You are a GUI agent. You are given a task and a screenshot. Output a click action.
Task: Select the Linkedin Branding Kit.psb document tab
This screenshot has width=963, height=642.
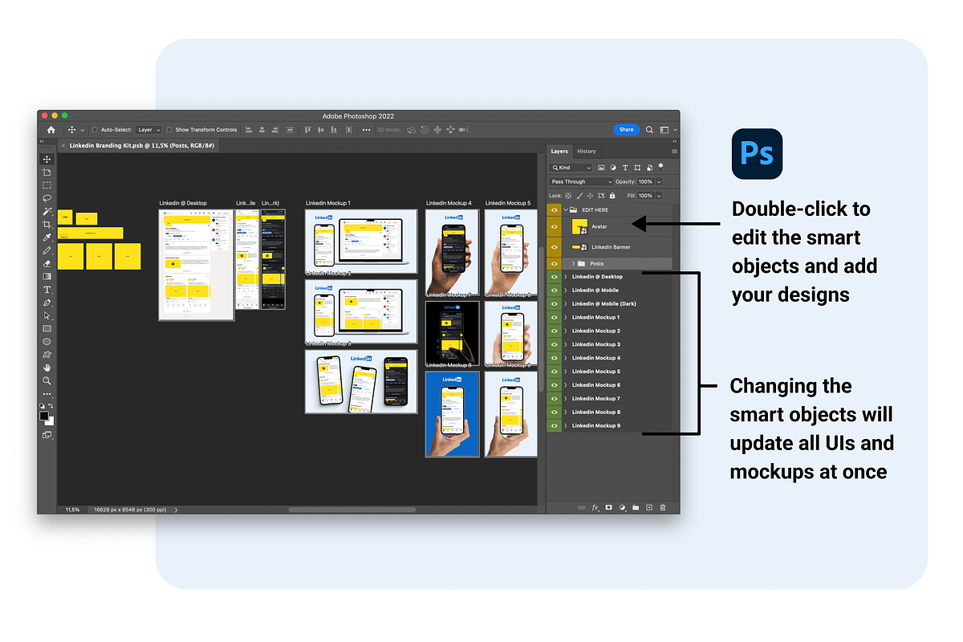click(138, 145)
